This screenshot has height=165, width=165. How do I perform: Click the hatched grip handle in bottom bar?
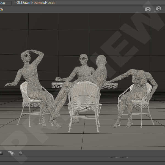click(x=118, y=157)
